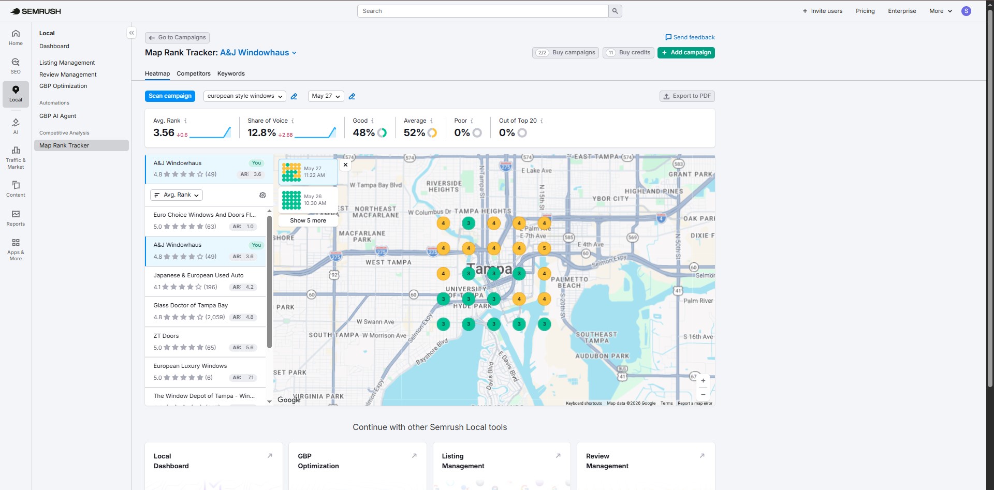Click Buy credits button
Viewport: 994px width, 490px height.
pyautogui.click(x=628, y=53)
